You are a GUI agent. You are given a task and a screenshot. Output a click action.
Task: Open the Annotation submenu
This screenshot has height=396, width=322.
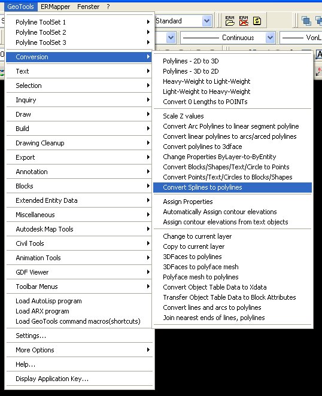(x=79, y=172)
